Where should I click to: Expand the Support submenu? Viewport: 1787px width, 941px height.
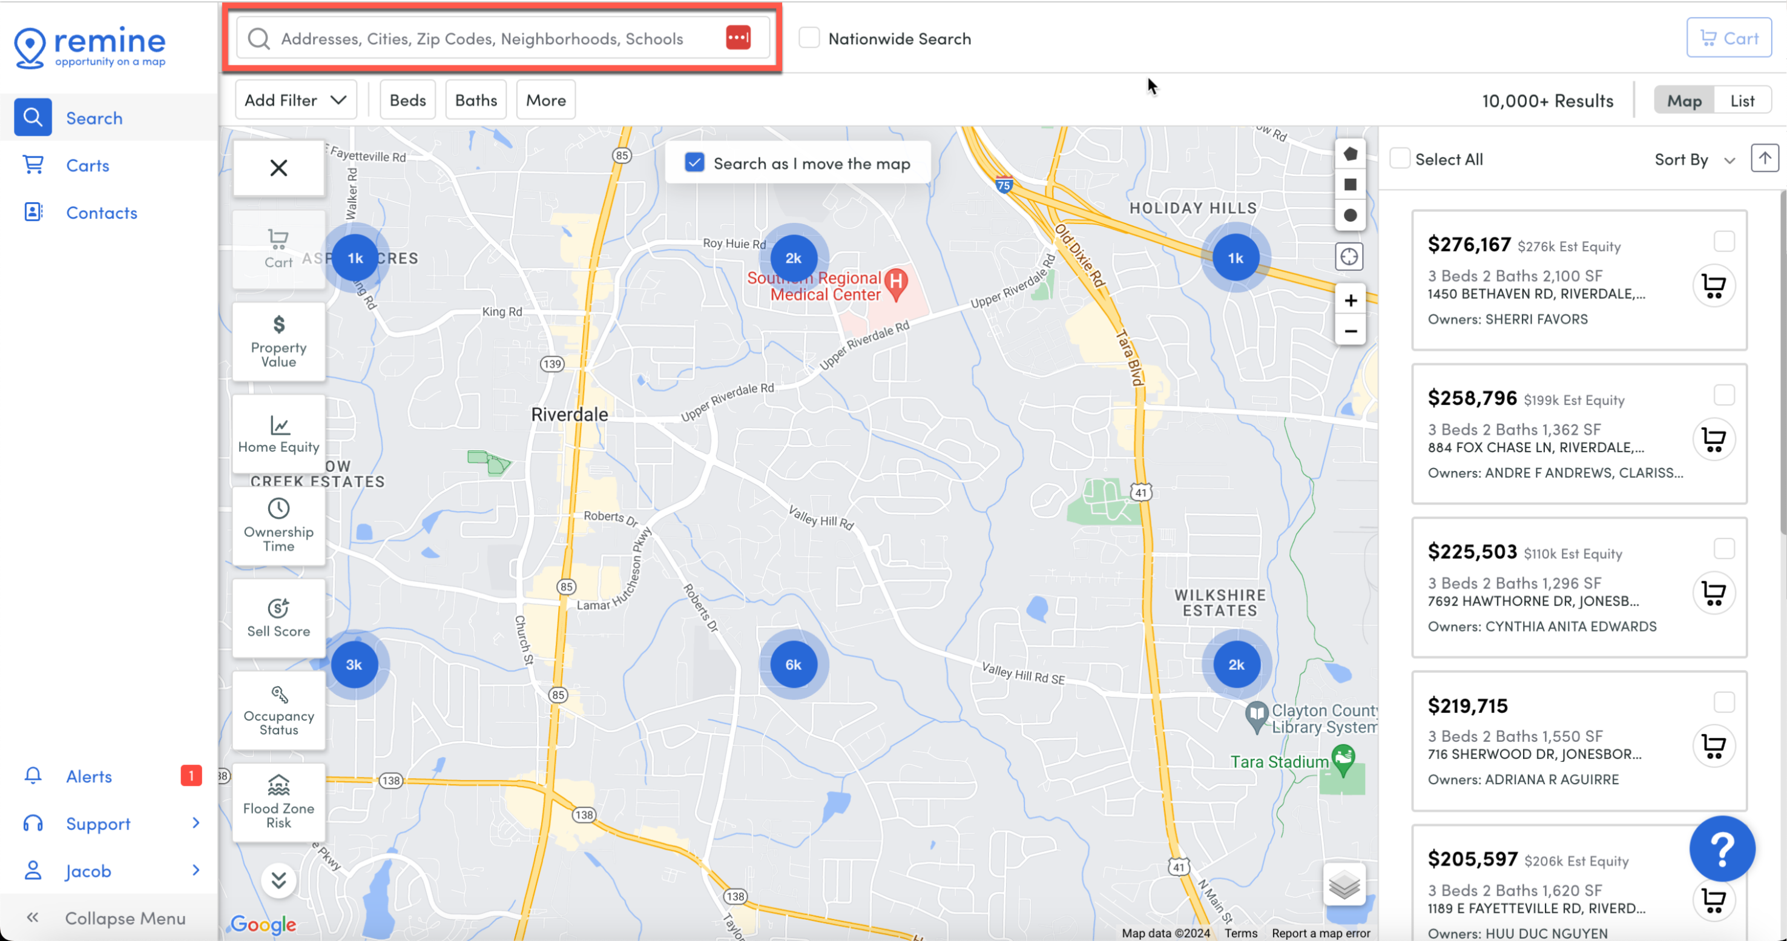point(196,823)
